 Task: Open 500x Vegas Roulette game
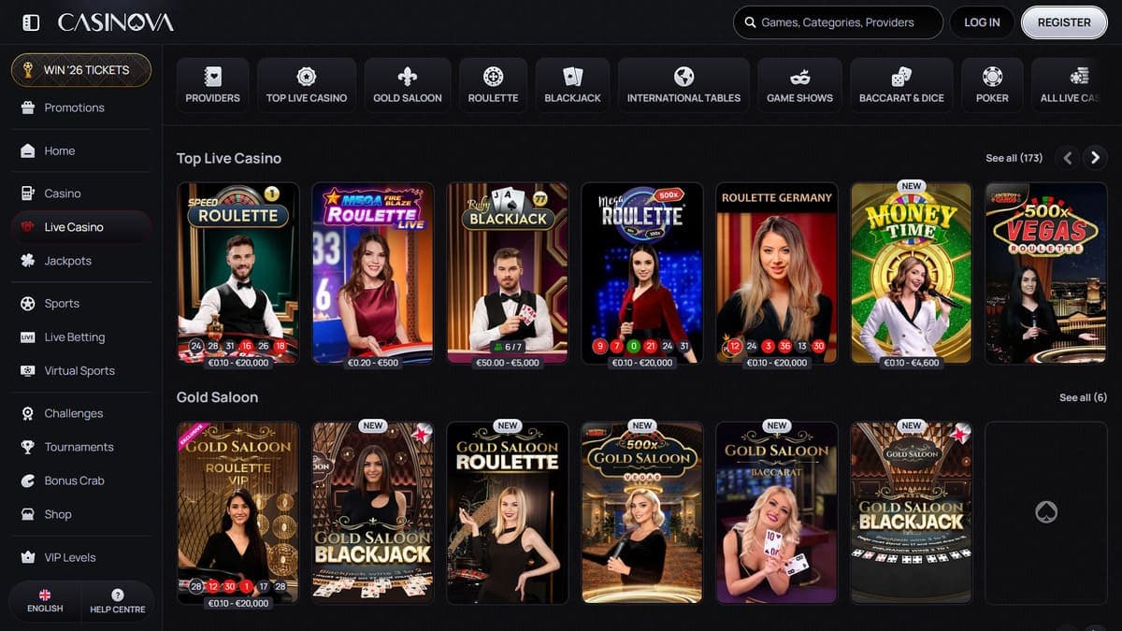1046,273
